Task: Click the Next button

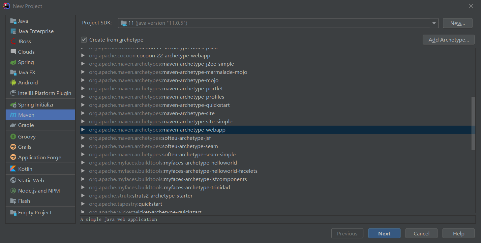Action: 384,233
